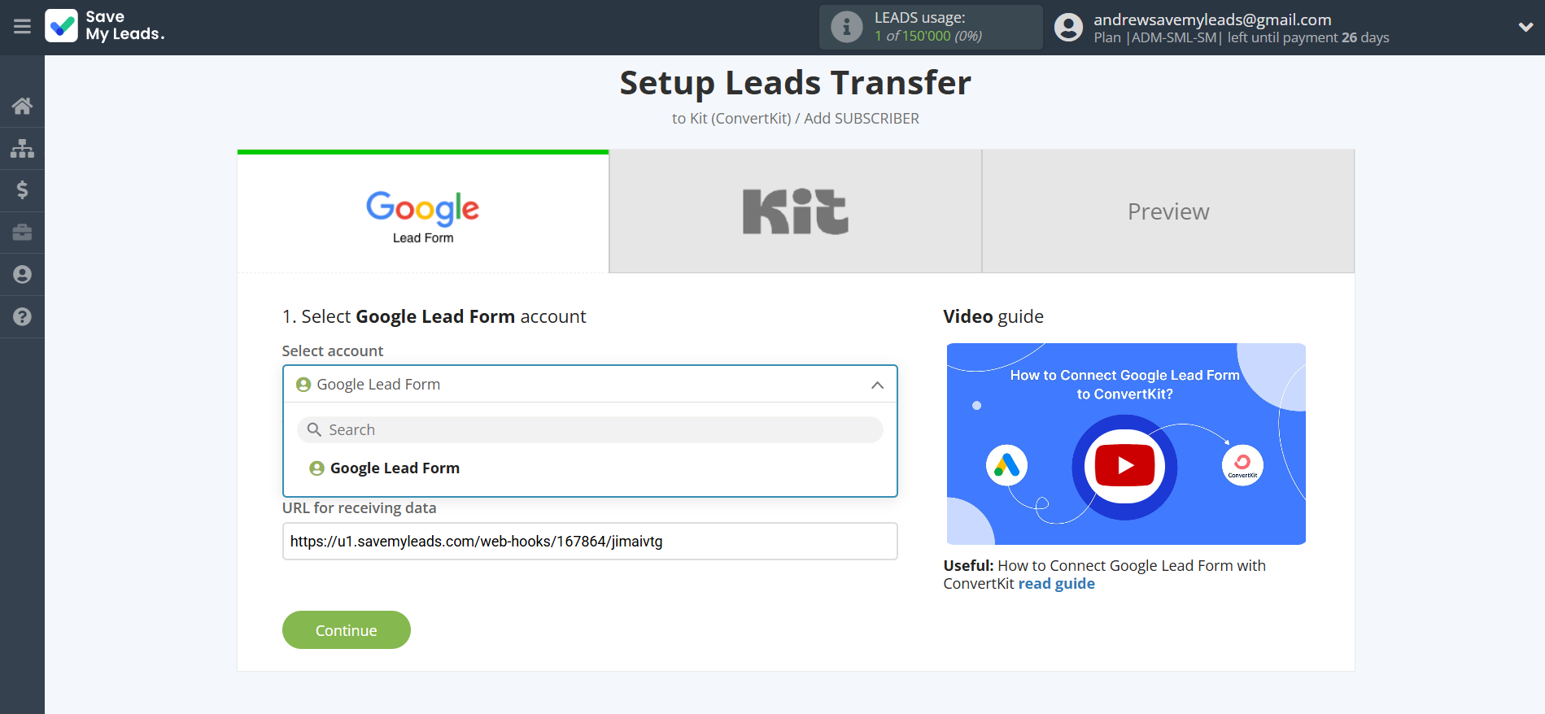Click the selected account avatar icon in dropdown
The width and height of the screenshot is (1545, 714).
[303, 385]
